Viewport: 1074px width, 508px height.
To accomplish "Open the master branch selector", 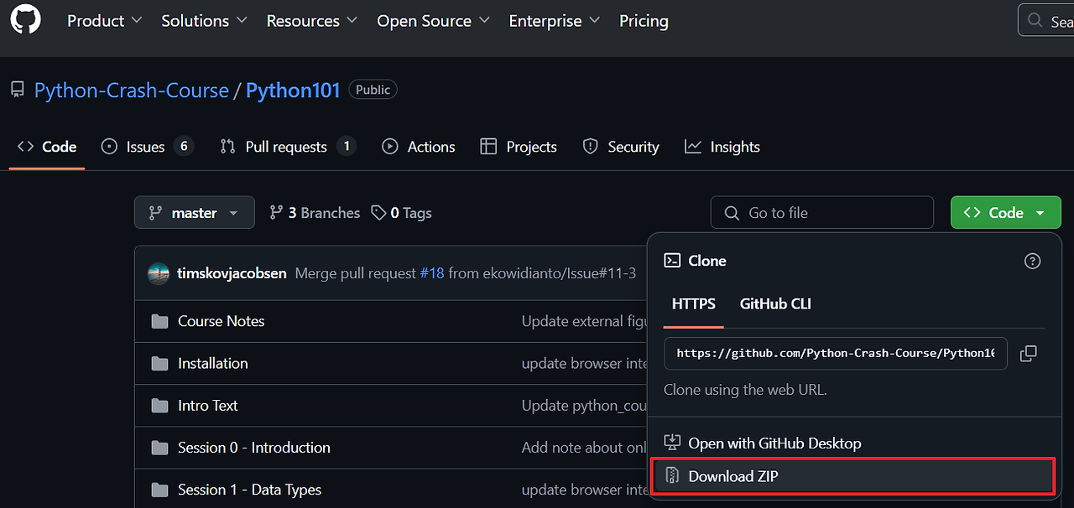I will (194, 213).
